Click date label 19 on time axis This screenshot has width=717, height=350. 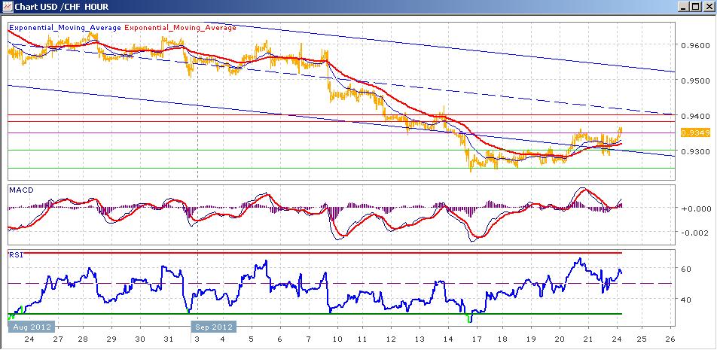531,340
